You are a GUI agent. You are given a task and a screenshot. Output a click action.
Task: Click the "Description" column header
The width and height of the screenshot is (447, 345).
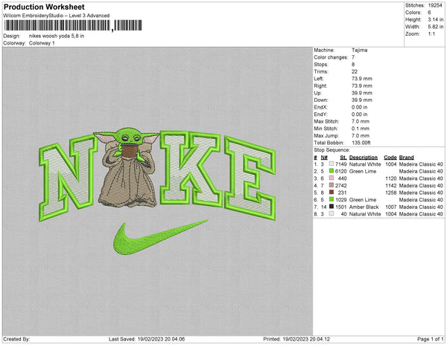tap(364, 157)
